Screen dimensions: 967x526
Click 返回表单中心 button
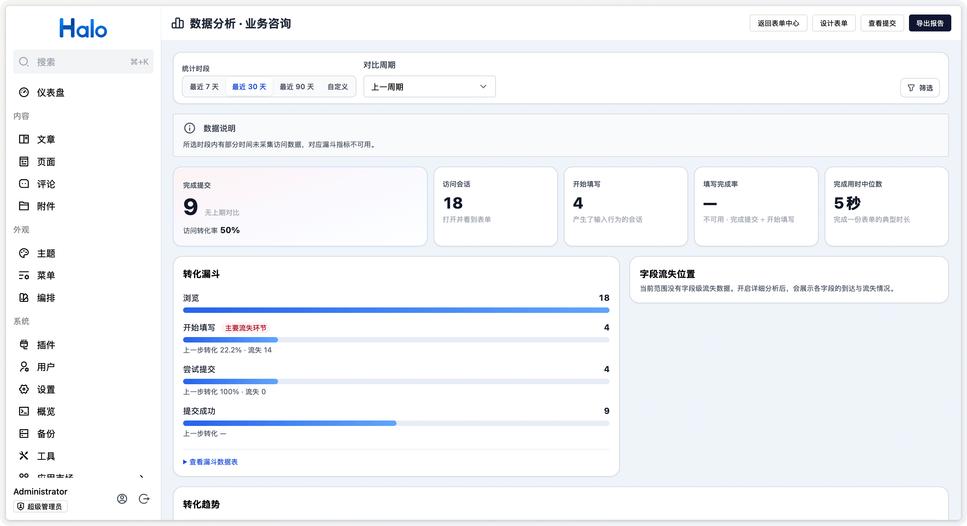click(x=778, y=23)
